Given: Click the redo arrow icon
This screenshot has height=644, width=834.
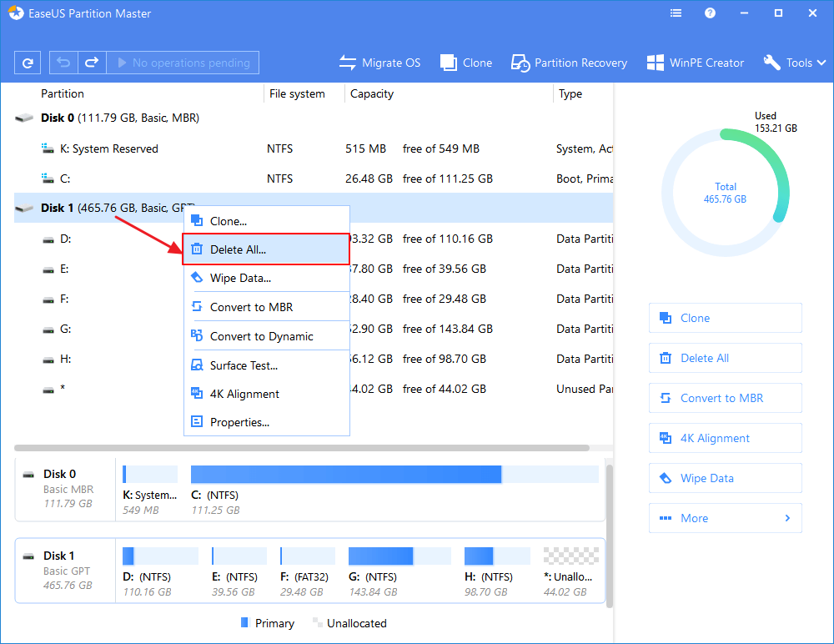Looking at the screenshot, I should (x=92, y=63).
